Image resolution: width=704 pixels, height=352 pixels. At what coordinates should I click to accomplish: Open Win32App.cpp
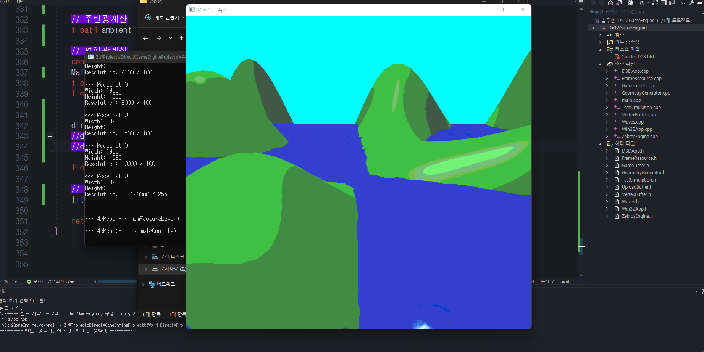pyautogui.click(x=637, y=129)
